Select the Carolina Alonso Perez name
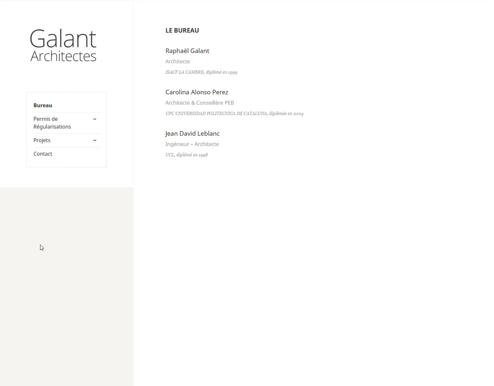This screenshot has width=494, height=386. point(197,92)
